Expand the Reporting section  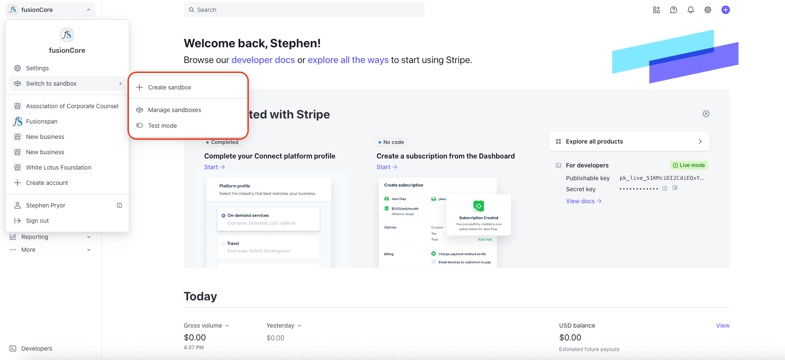click(x=50, y=237)
